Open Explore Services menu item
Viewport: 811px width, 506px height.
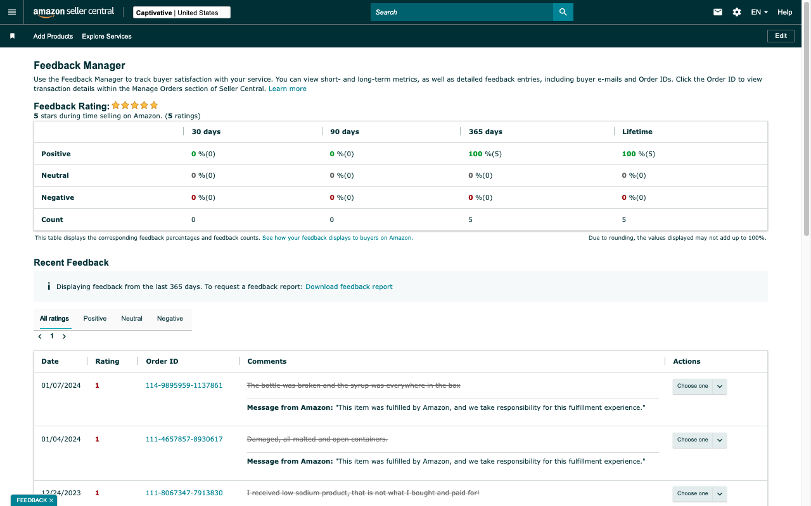[106, 36]
